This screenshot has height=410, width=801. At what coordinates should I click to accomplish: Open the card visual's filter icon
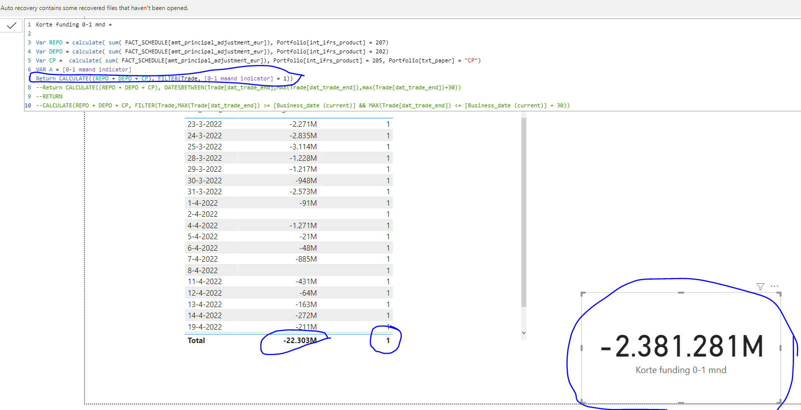[761, 287]
